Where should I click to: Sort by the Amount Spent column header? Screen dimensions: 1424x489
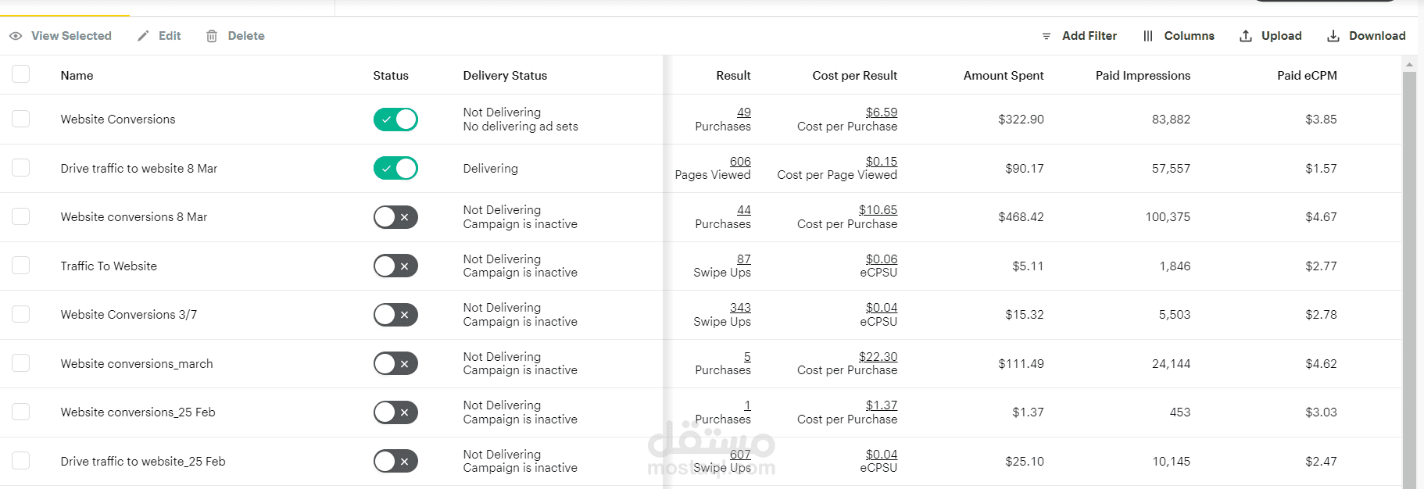pos(1003,76)
